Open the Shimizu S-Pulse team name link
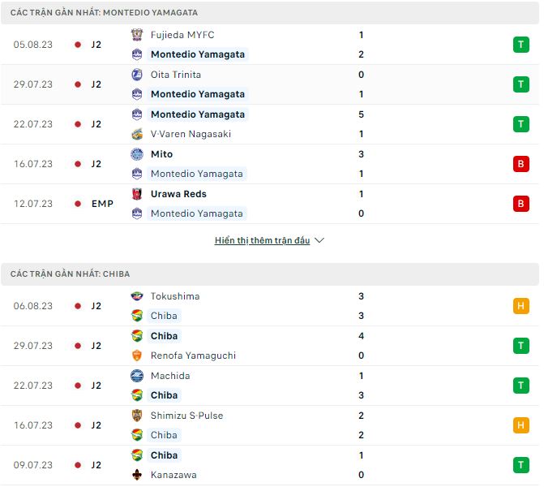544x487 pixels. (x=186, y=416)
